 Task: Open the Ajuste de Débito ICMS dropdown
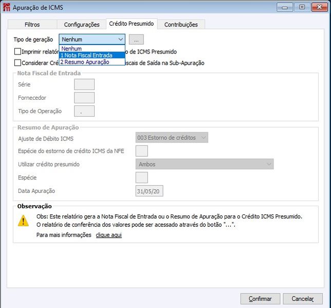pos(172,137)
